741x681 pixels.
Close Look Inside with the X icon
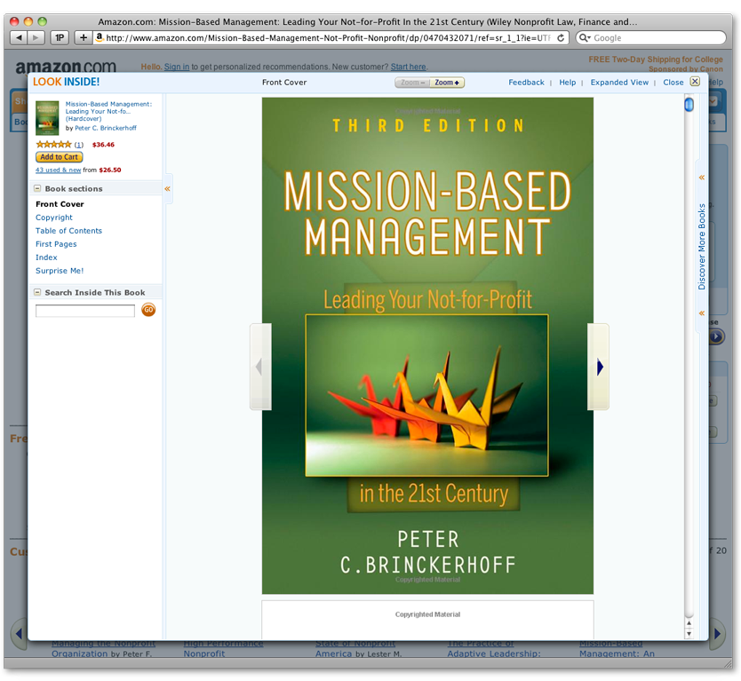click(695, 82)
